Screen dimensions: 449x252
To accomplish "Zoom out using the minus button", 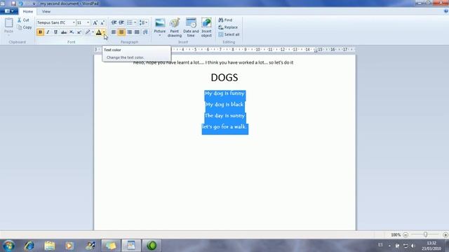I will coord(406,235).
